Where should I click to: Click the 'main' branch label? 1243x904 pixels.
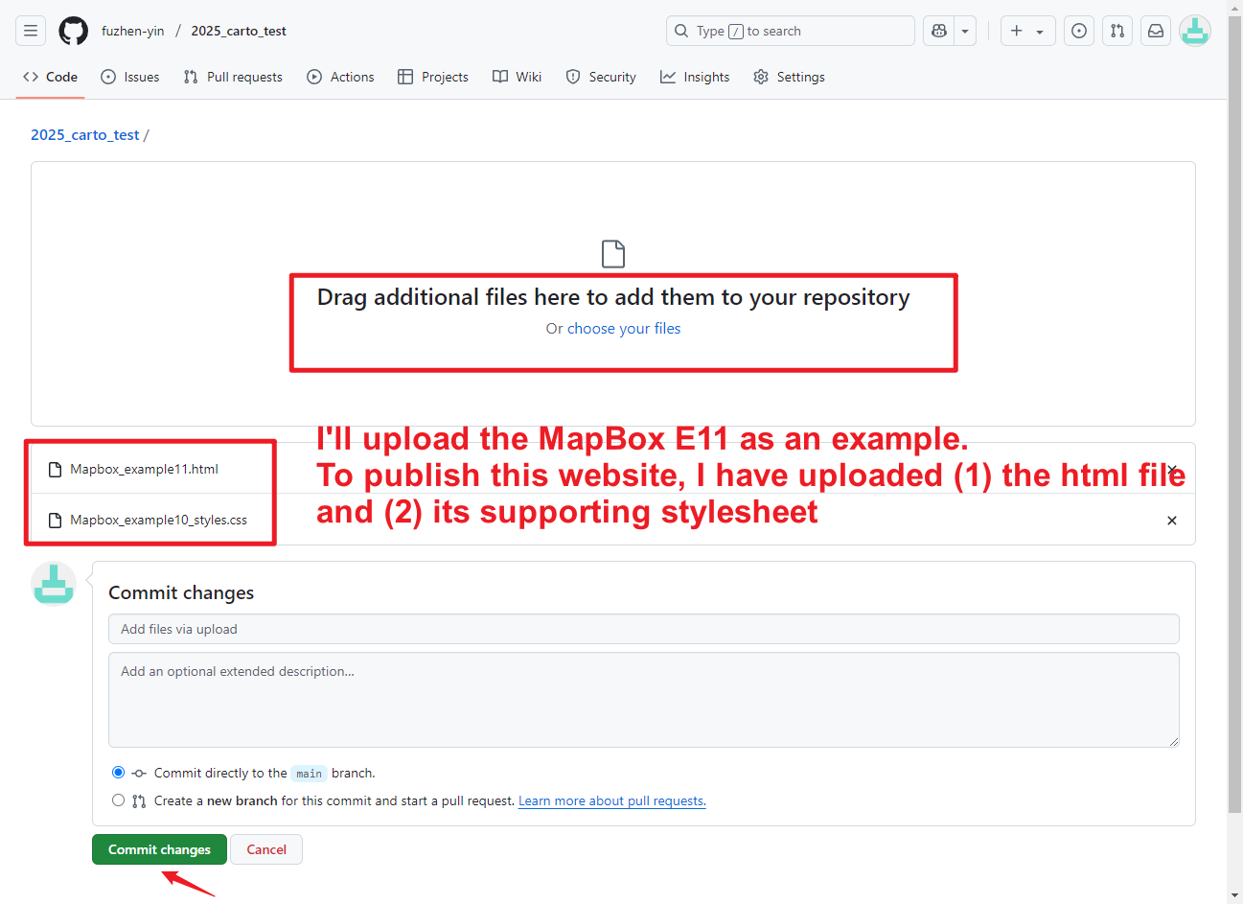pyautogui.click(x=309, y=774)
